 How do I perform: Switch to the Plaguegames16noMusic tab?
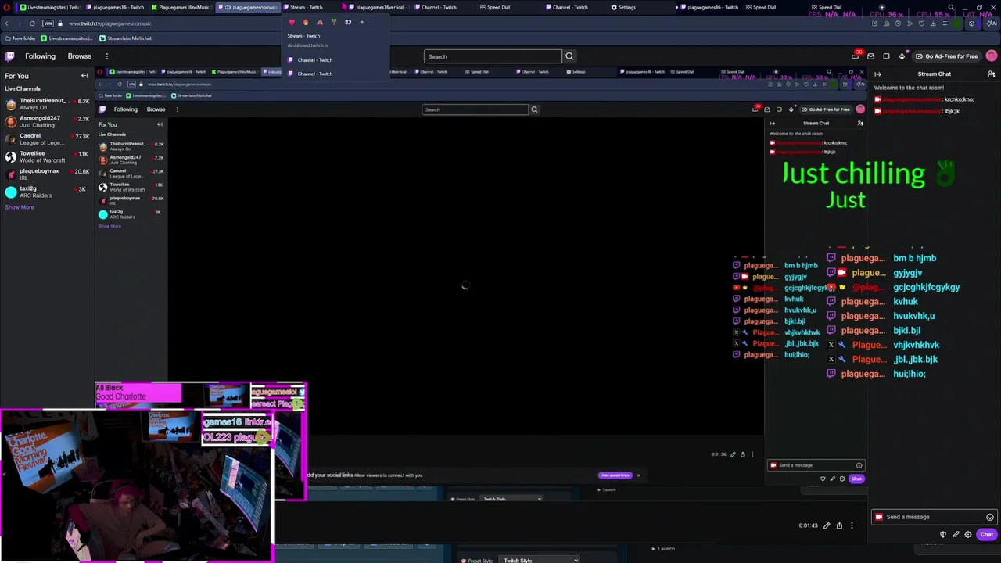pos(181,7)
